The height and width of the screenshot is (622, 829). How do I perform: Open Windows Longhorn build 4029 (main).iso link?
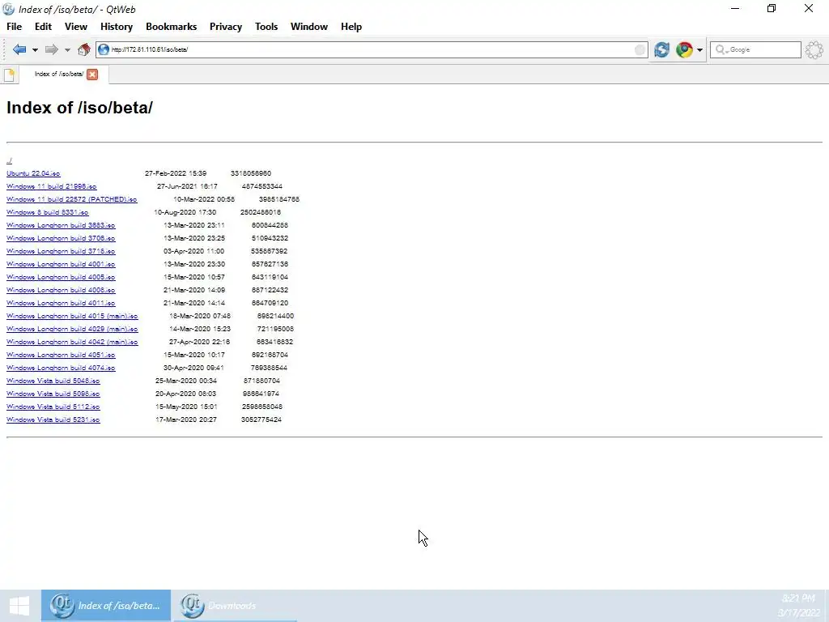(72, 329)
